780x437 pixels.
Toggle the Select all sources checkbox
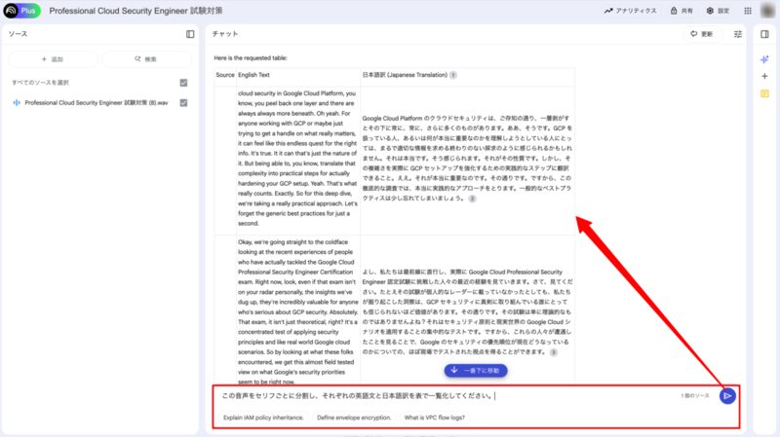183,83
